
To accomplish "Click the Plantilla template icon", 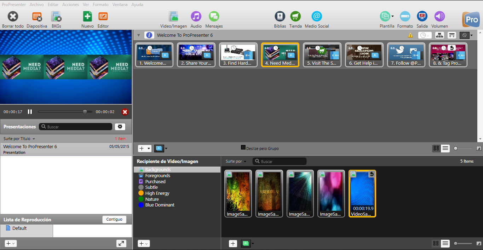I will (385, 17).
